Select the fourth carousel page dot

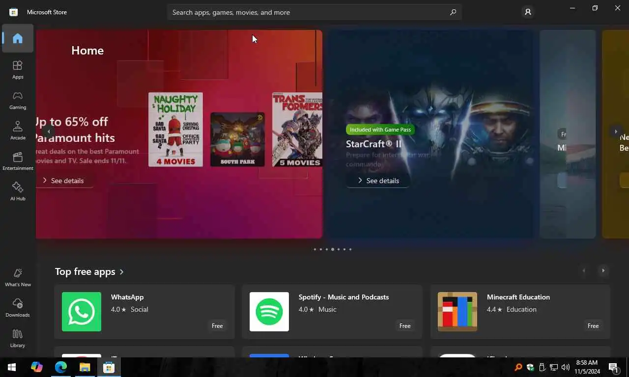333,249
